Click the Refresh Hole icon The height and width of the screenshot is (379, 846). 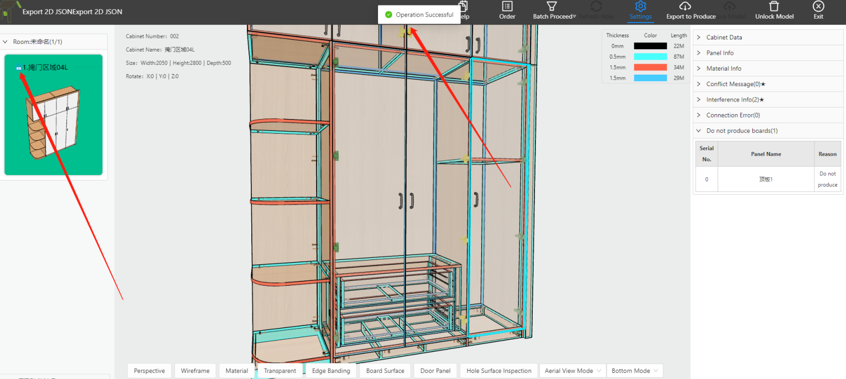[596, 7]
